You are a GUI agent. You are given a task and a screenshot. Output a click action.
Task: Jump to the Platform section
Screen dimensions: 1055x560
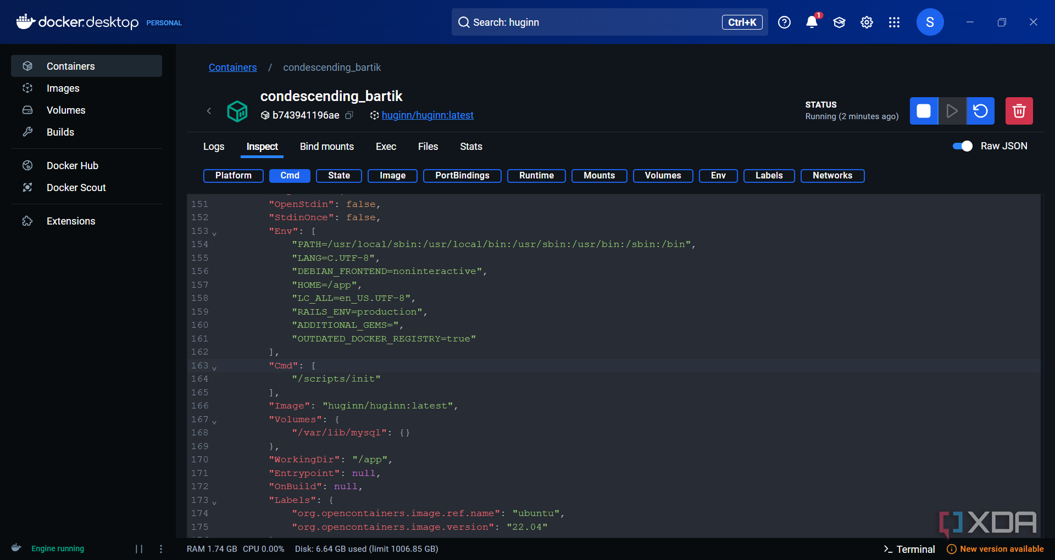[x=234, y=176]
